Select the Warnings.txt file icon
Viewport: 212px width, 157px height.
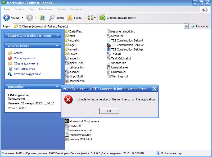[x=109, y=76]
